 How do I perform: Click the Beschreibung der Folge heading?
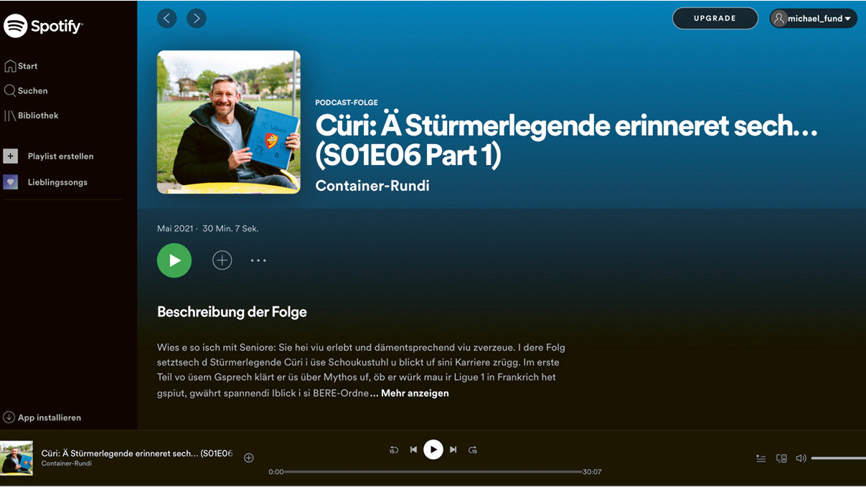[x=232, y=312]
